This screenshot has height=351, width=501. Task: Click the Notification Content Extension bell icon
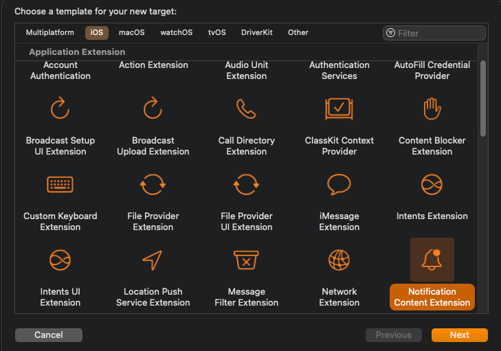(x=432, y=260)
